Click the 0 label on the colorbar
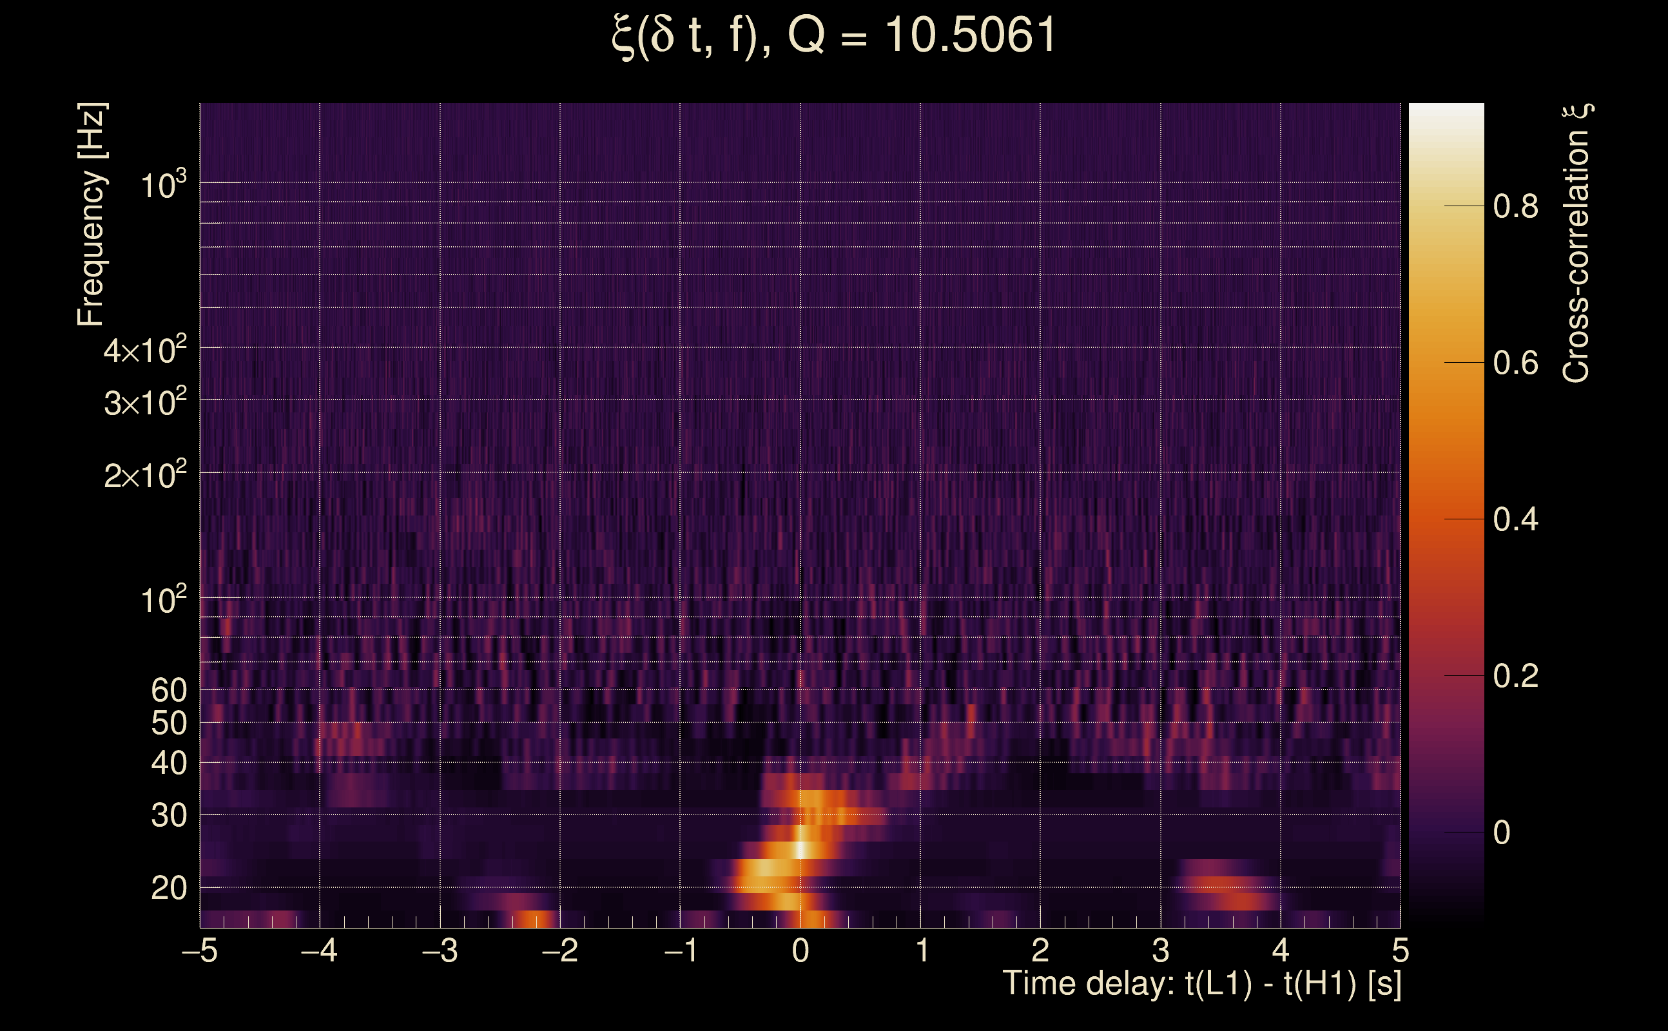This screenshot has width=1668, height=1031. click(x=1501, y=833)
